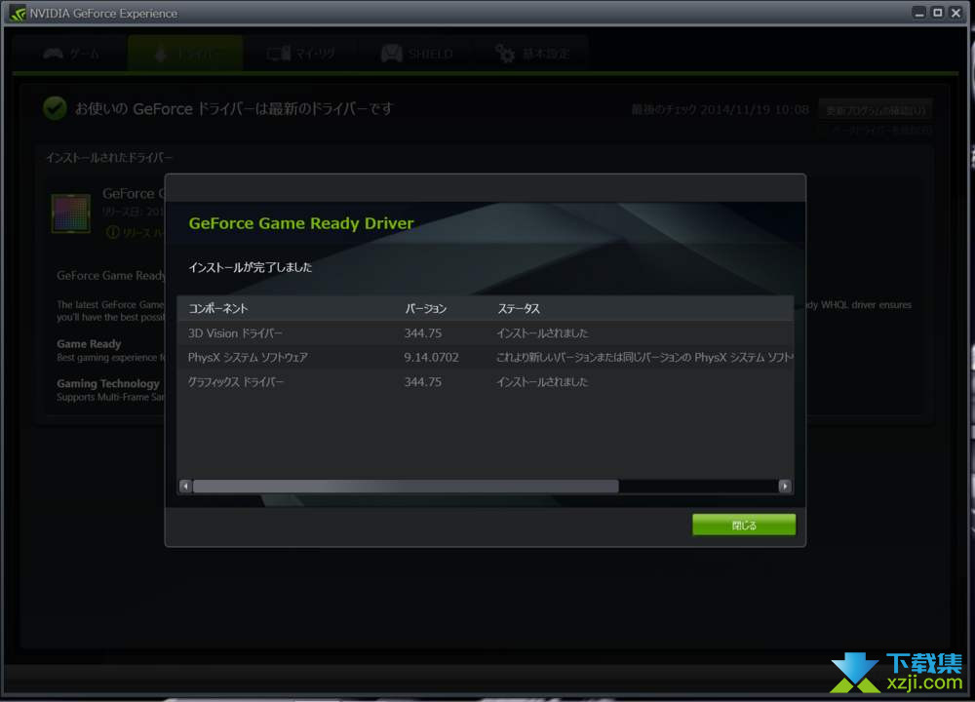Click the バージョン column header

(x=425, y=308)
